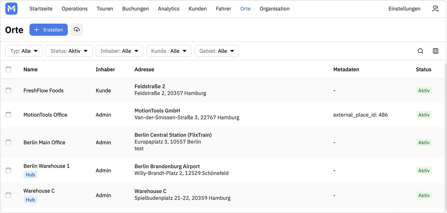Check the MotionTools Office row checkbox
447x213 pixels.
[x=9, y=115]
